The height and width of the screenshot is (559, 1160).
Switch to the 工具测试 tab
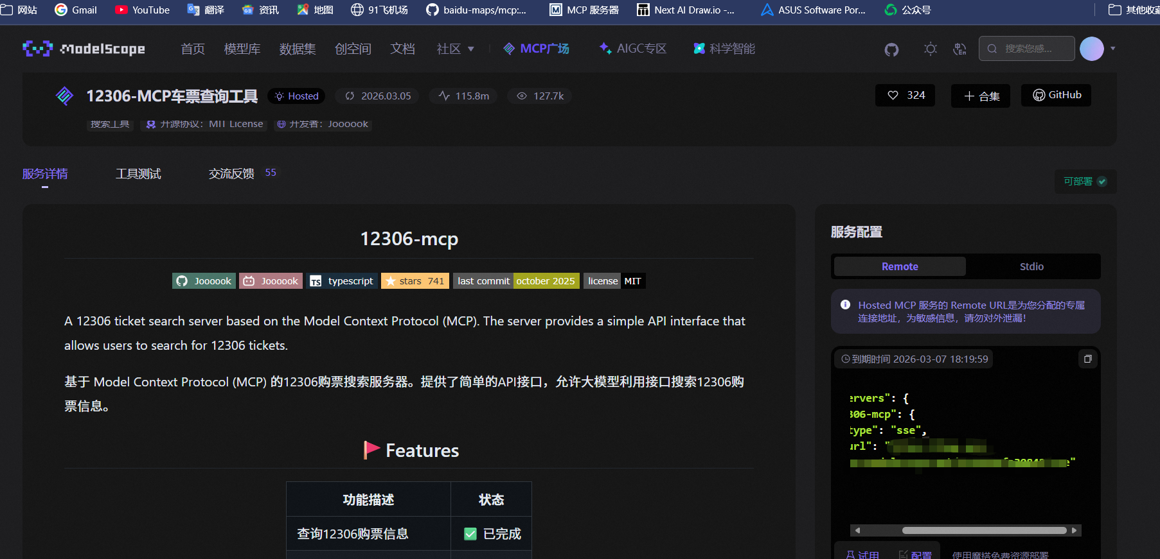coord(138,174)
